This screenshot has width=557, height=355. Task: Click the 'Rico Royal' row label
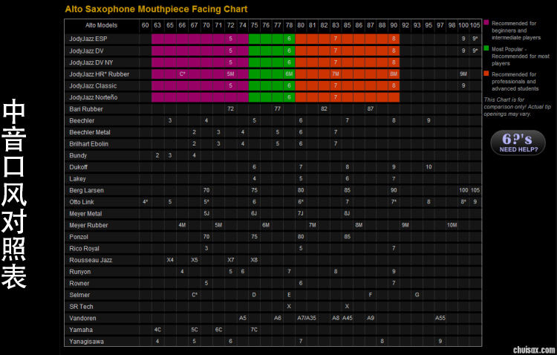(84, 249)
